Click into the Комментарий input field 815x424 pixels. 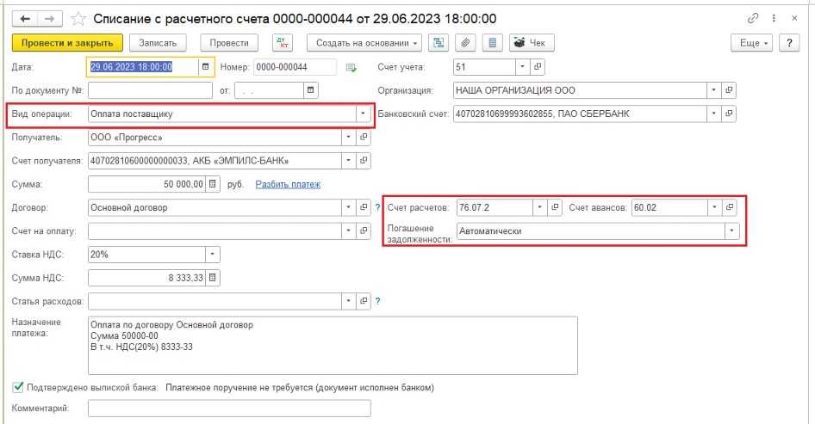229,409
